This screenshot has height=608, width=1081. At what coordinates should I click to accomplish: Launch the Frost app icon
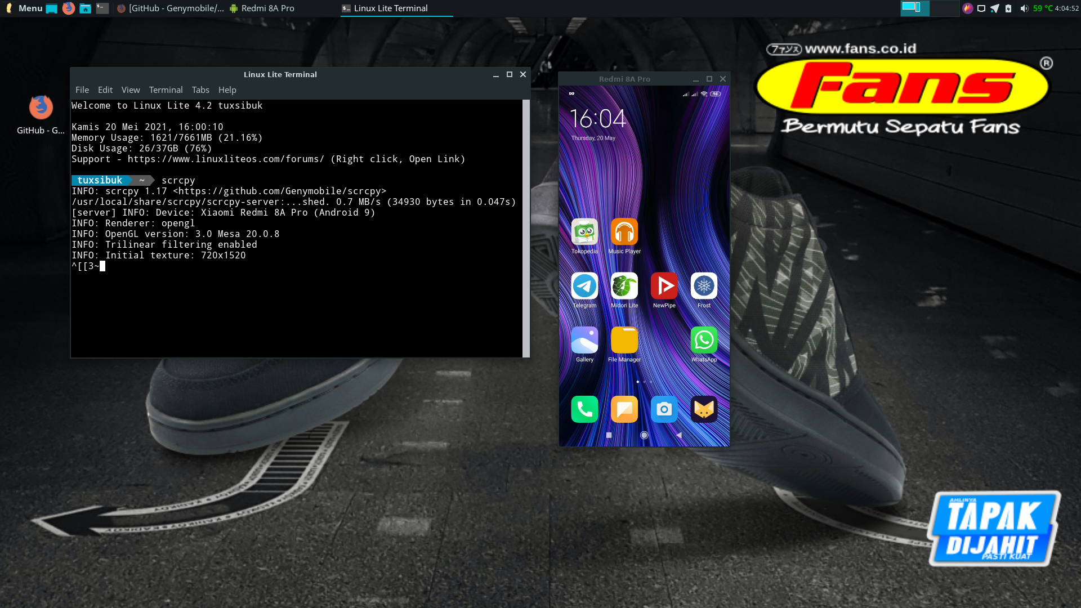(x=704, y=287)
